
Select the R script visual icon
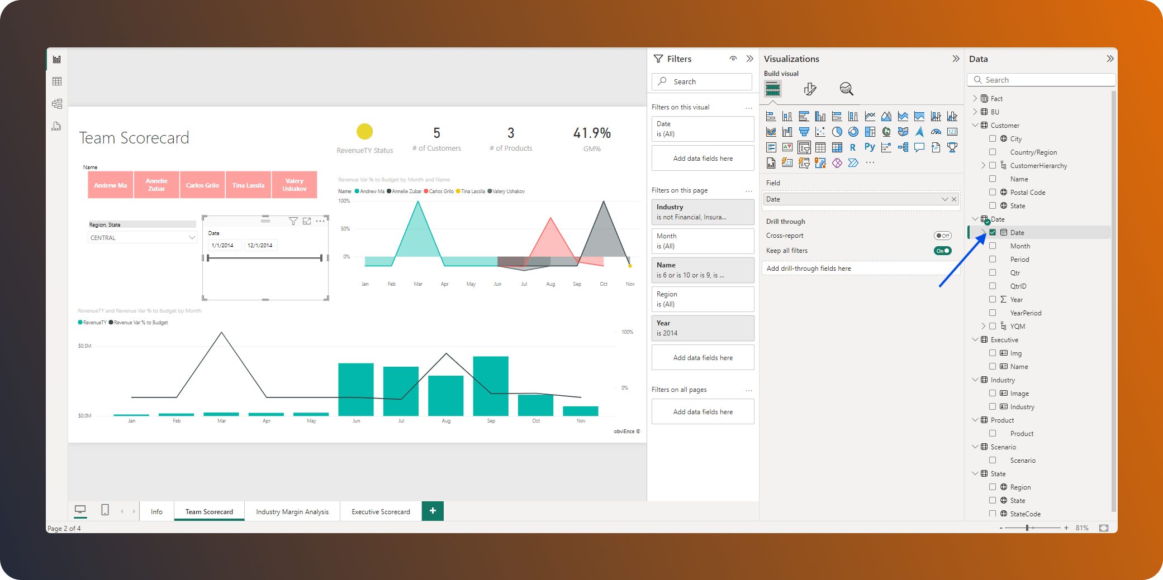click(853, 147)
